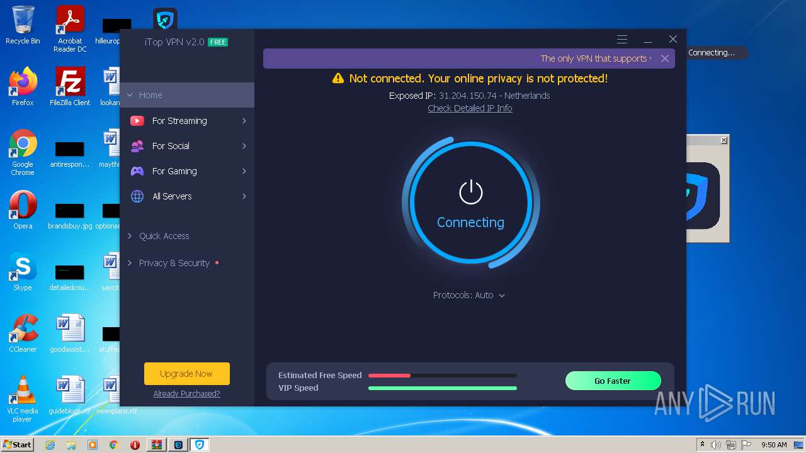The width and height of the screenshot is (806, 453).
Task: Click the exposed IP address text
Action: click(468, 96)
